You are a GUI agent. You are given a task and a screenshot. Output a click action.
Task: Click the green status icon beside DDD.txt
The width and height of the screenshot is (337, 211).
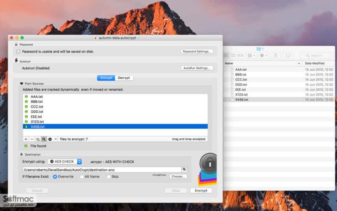(x=26, y=111)
